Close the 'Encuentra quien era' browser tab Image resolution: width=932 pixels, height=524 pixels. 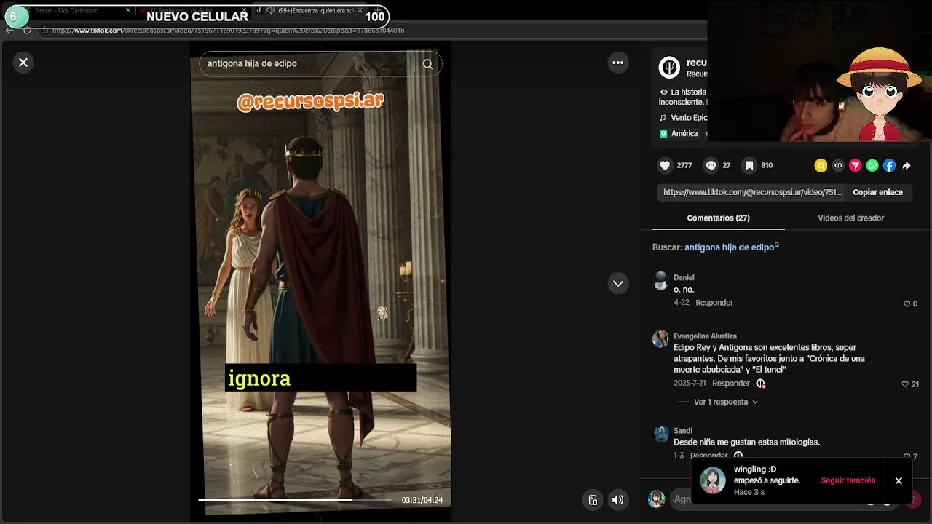click(x=360, y=11)
